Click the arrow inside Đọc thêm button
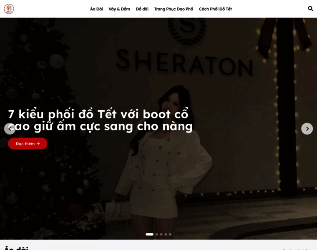 tap(38, 144)
